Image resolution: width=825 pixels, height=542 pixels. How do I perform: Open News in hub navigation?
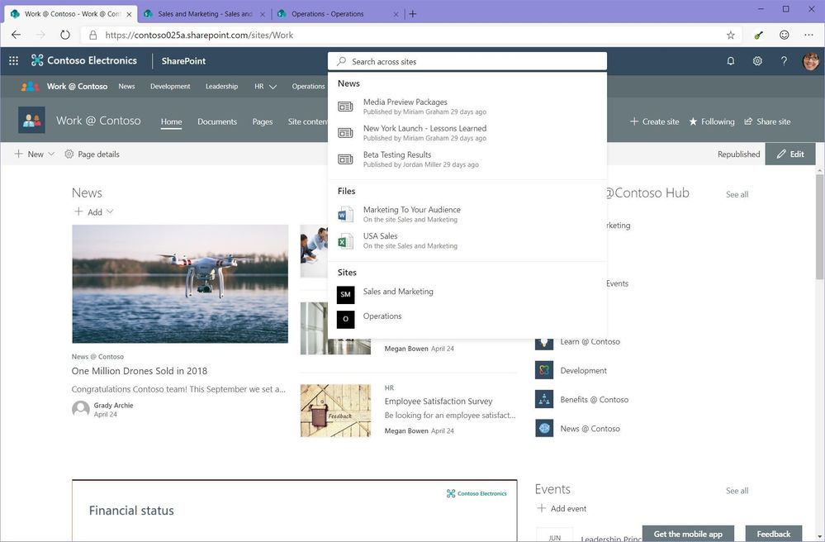126,86
